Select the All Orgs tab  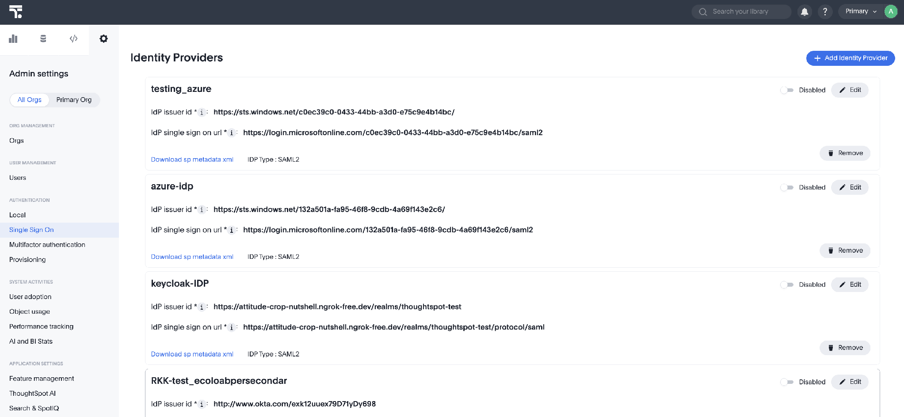pos(30,100)
